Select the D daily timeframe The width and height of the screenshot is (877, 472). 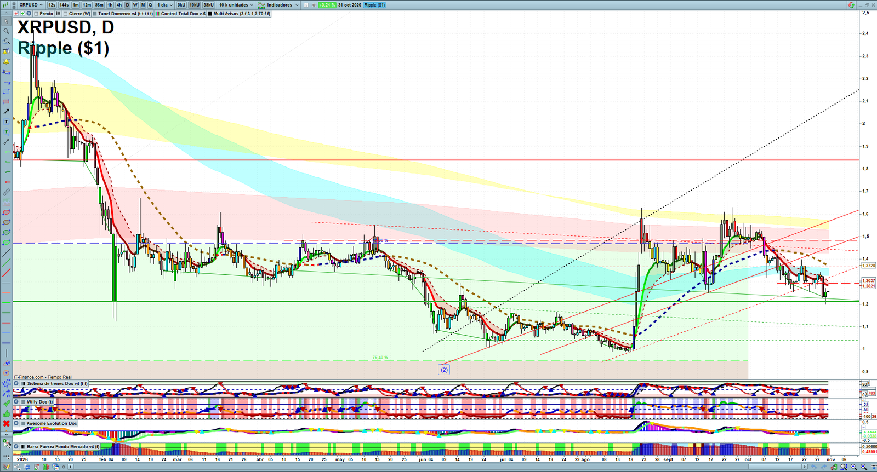pos(127,5)
